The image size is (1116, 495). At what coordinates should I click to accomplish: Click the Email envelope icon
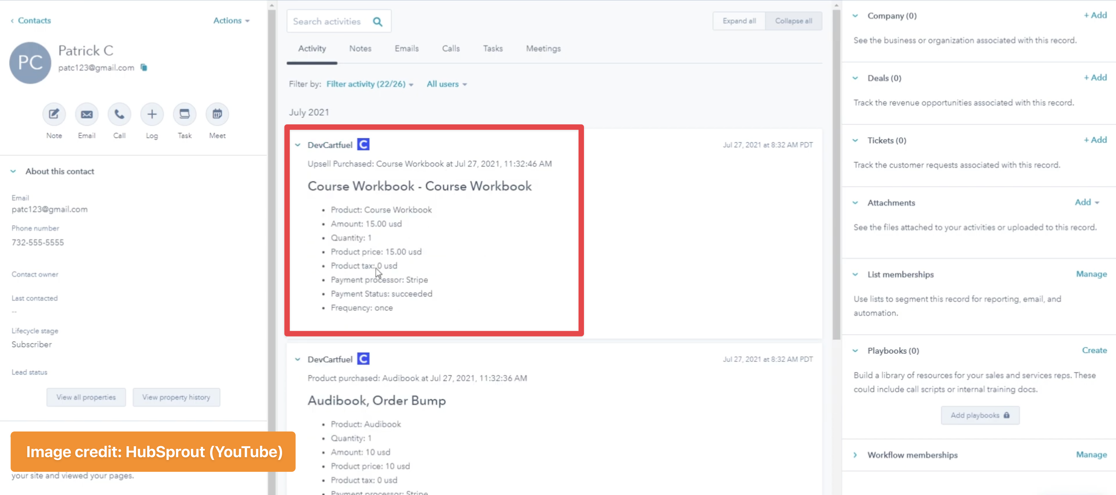tap(87, 114)
